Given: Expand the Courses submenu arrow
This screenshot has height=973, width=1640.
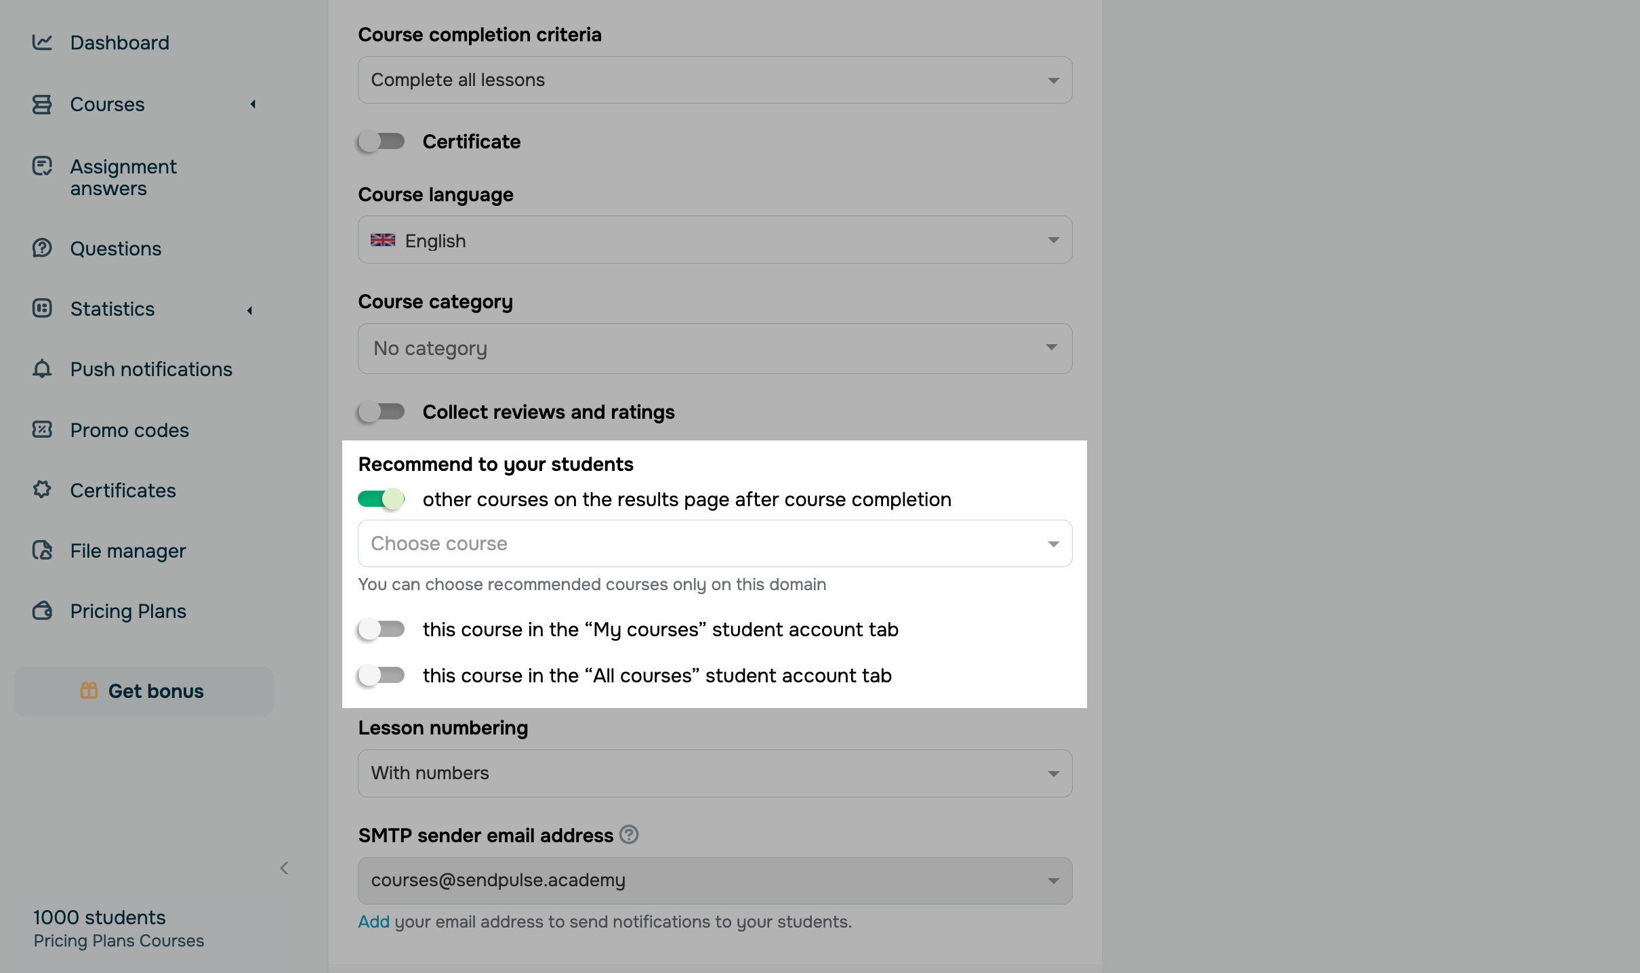Looking at the screenshot, I should (253, 104).
